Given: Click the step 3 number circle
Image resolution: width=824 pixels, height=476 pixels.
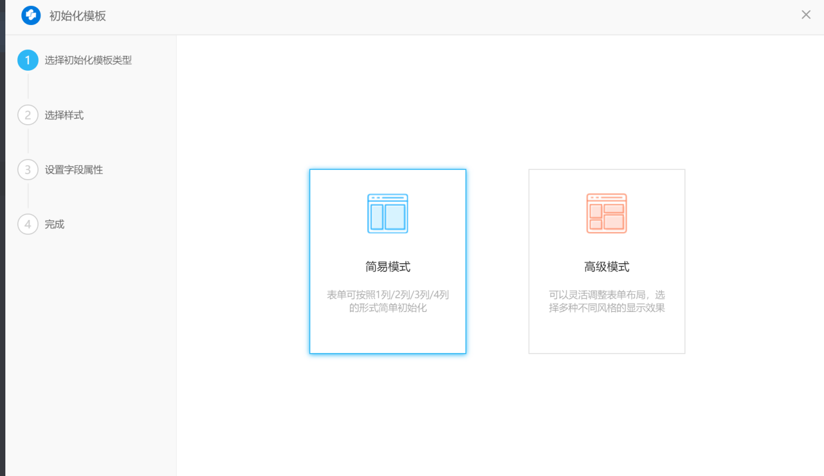Looking at the screenshot, I should (x=28, y=170).
